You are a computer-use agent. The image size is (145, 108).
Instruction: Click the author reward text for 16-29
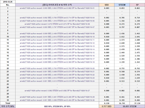57,97
